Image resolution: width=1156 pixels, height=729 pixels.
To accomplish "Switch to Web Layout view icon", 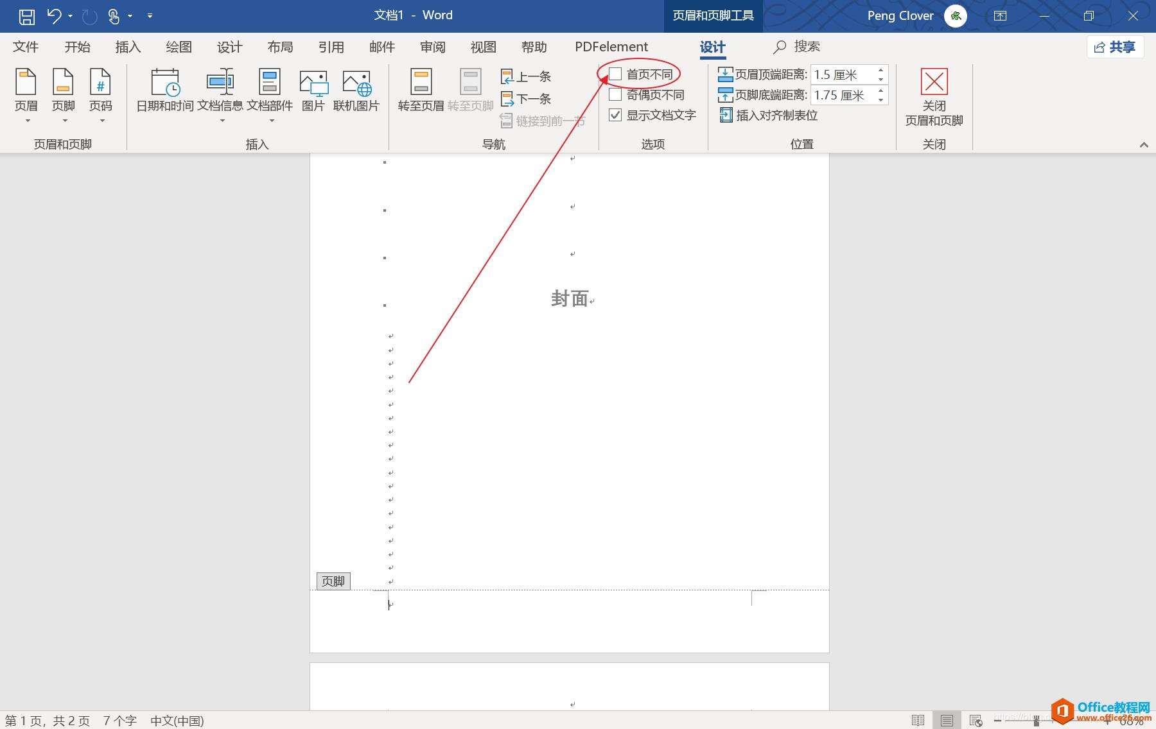I will point(976,721).
